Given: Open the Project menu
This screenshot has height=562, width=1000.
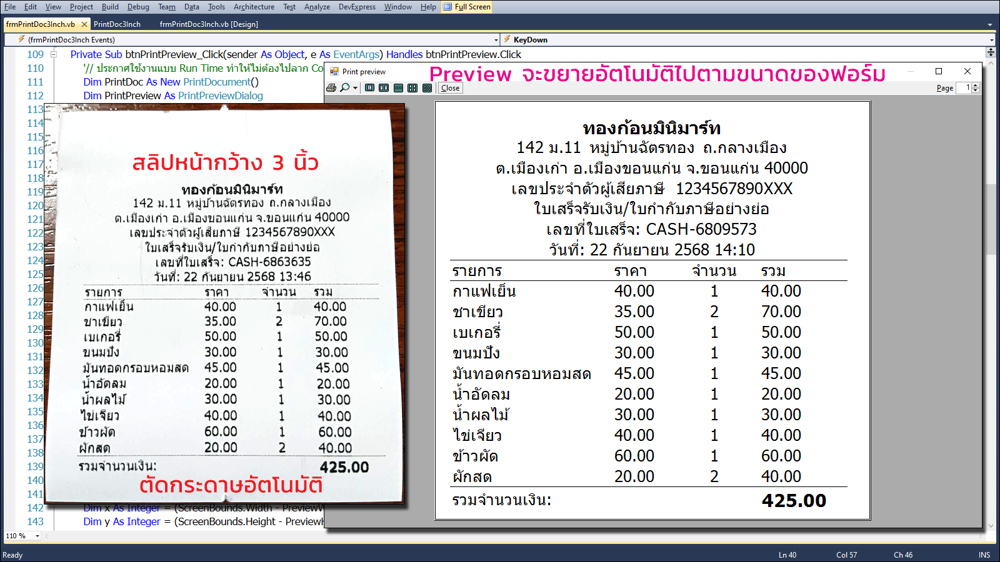Looking at the screenshot, I should 81,7.
